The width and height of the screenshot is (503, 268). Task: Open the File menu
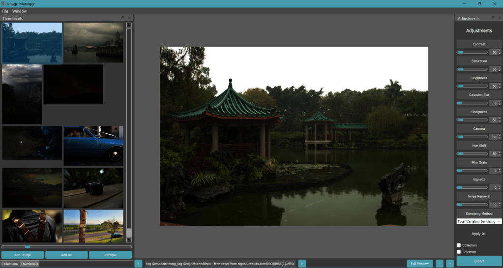click(x=5, y=11)
